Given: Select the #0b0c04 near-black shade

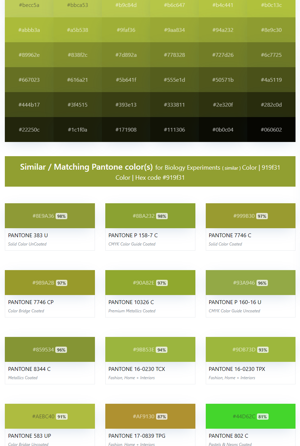Looking at the screenshot, I should pyautogui.click(x=223, y=130).
